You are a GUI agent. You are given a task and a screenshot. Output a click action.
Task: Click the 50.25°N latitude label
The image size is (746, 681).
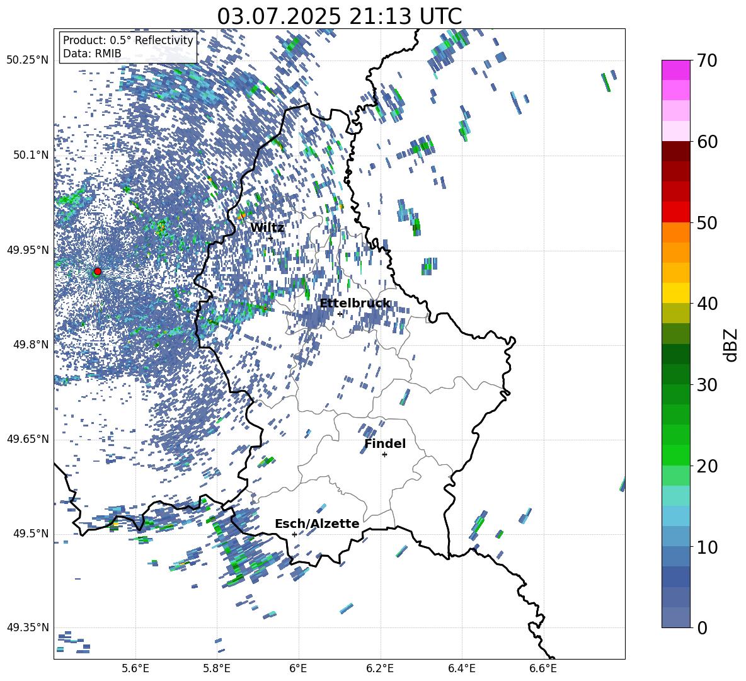28,60
